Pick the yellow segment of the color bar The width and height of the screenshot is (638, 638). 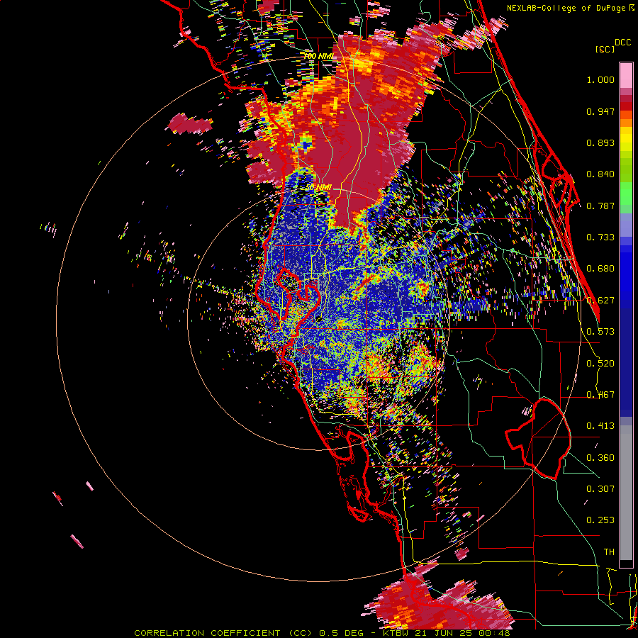tap(626, 139)
